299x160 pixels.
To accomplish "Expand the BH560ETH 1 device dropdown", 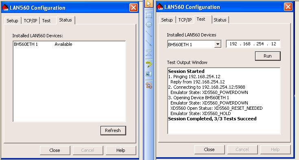I will 217,45.
